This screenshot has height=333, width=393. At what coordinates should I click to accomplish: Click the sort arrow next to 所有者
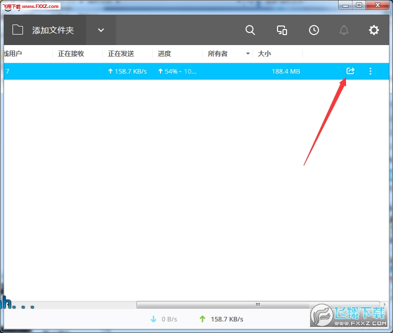248,54
